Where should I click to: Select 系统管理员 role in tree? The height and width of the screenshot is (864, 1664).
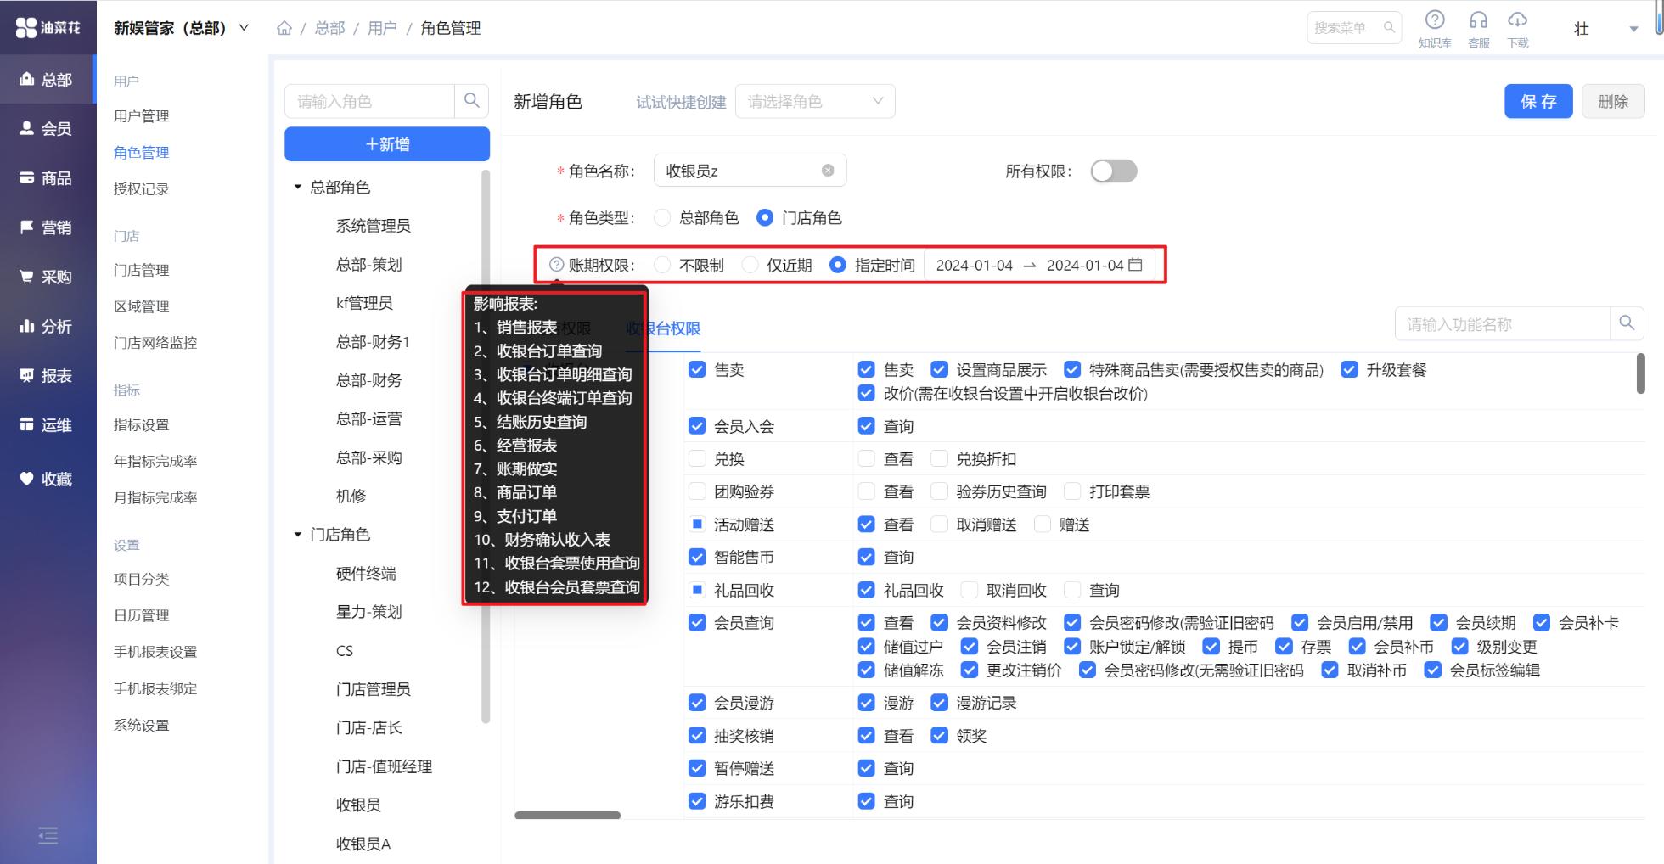[x=374, y=226]
